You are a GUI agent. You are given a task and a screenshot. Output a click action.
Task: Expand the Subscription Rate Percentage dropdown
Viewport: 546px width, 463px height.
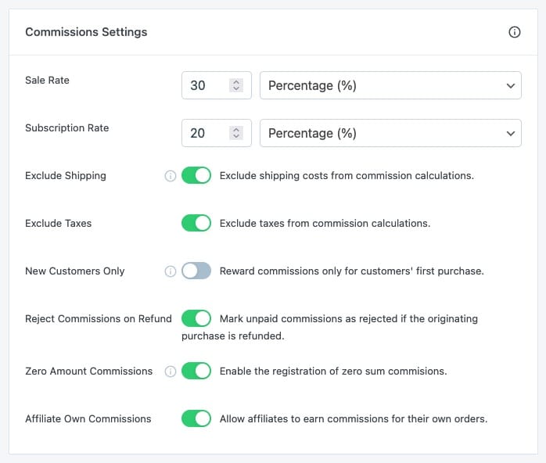click(x=390, y=133)
